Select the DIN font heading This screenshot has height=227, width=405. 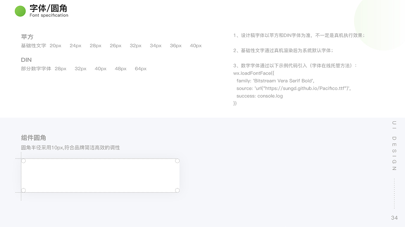(x=26, y=60)
